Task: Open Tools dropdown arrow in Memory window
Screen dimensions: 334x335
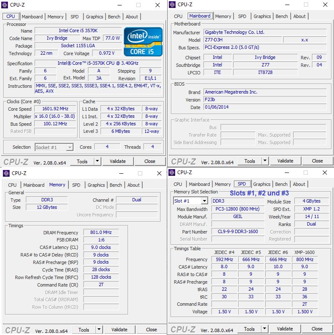Action: pyautogui.click(x=99, y=330)
